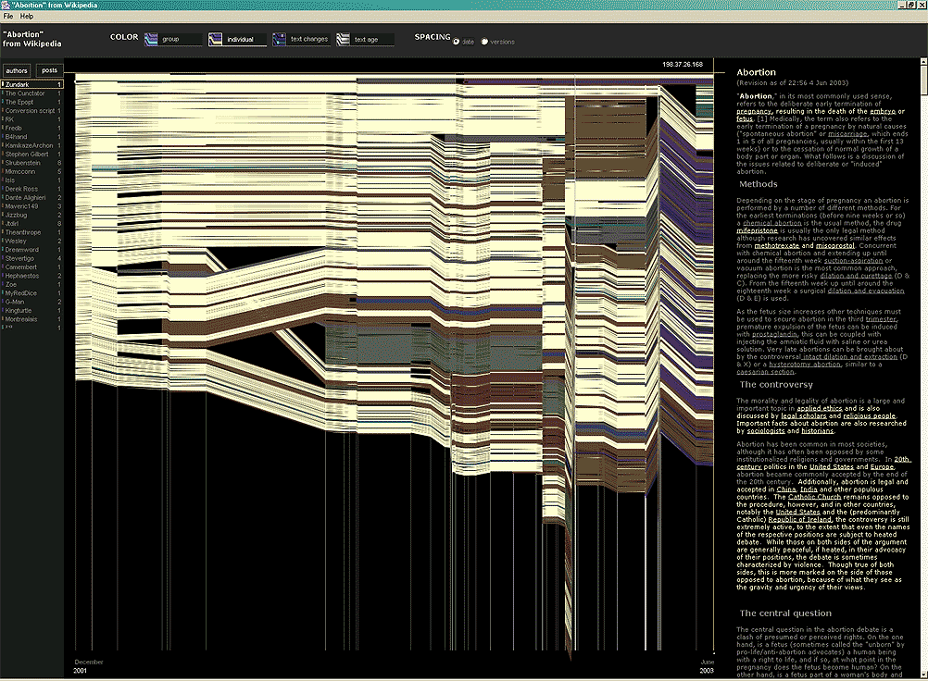The height and width of the screenshot is (681, 928).
Task: Select author Stevertigo in the list
Action: click(19, 258)
